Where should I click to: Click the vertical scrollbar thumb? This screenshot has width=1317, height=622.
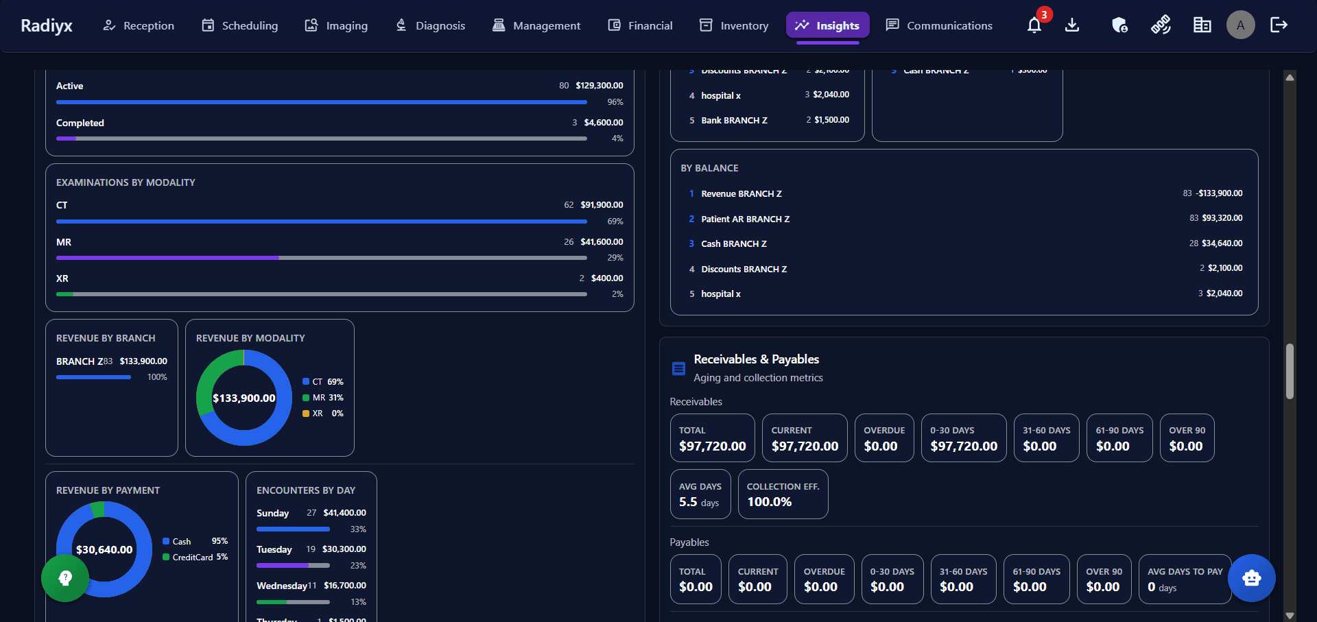(1290, 371)
